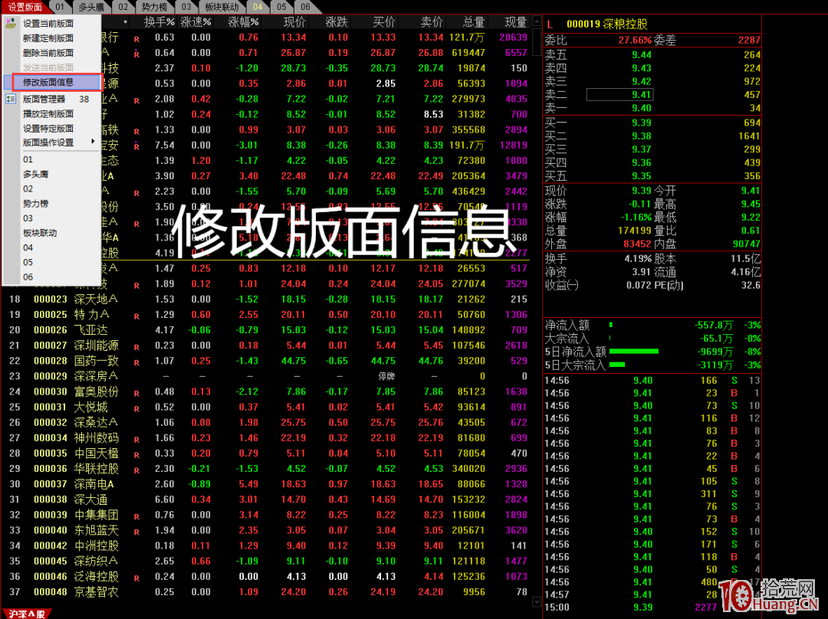The height and width of the screenshot is (619, 828).
Task: Switch to the highlighted 04 tab
Action: click(258, 7)
